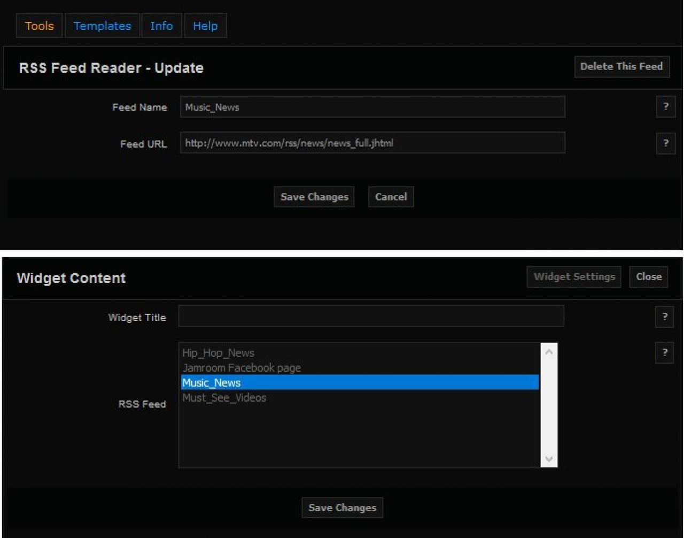The height and width of the screenshot is (538, 684).
Task: Click help icon next to Feed URL
Action: 665,143
